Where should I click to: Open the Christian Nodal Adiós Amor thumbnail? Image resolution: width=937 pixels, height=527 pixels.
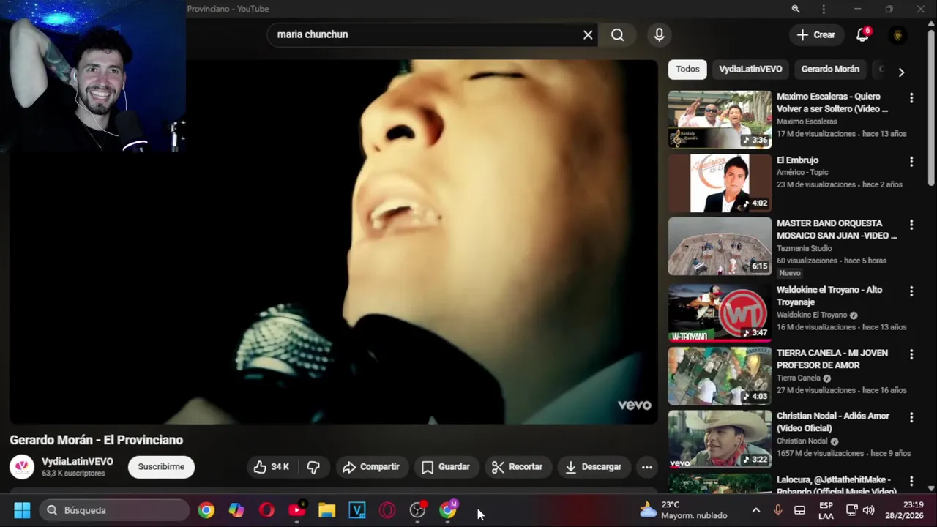(720, 439)
